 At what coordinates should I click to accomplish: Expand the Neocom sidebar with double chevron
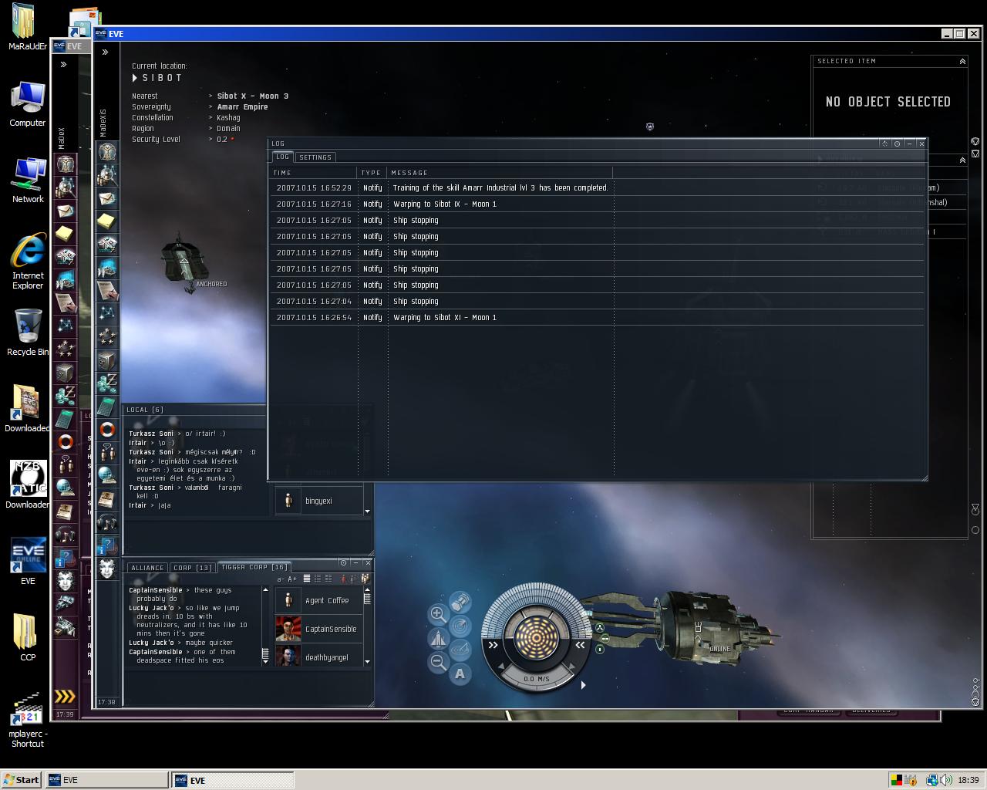coord(105,52)
